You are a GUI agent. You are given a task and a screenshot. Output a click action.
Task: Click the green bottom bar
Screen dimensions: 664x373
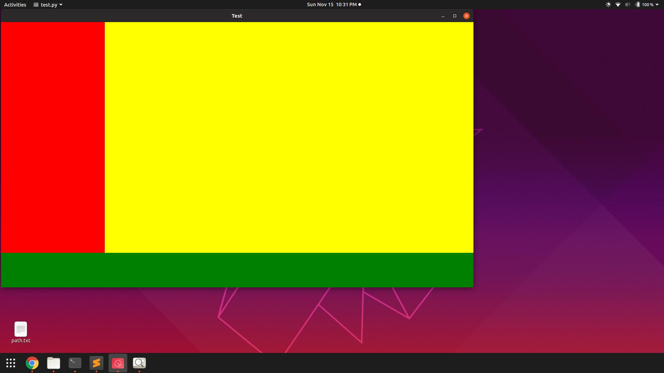point(237,270)
